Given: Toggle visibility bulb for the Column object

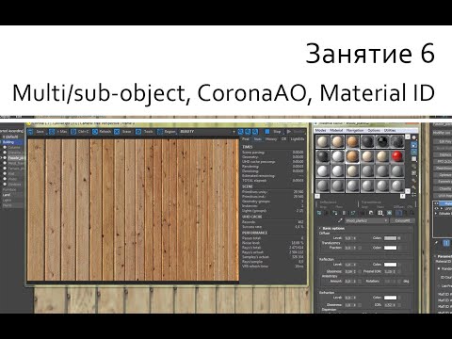Looking at the screenshot, I should point(5,148).
